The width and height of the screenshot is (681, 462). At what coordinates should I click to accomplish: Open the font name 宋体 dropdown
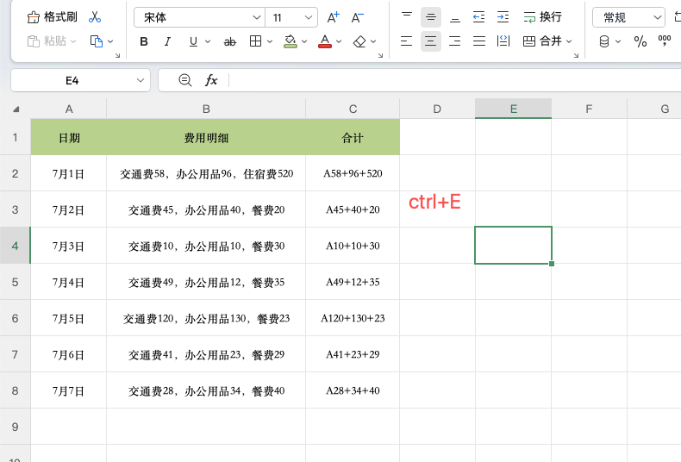tap(257, 17)
